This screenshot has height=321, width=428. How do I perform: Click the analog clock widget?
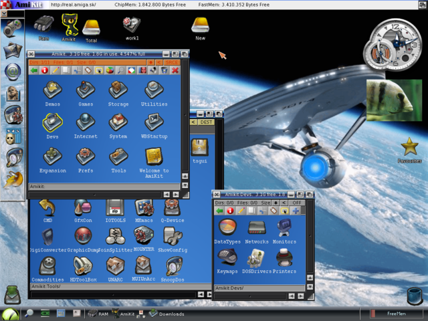click(392, 46)
